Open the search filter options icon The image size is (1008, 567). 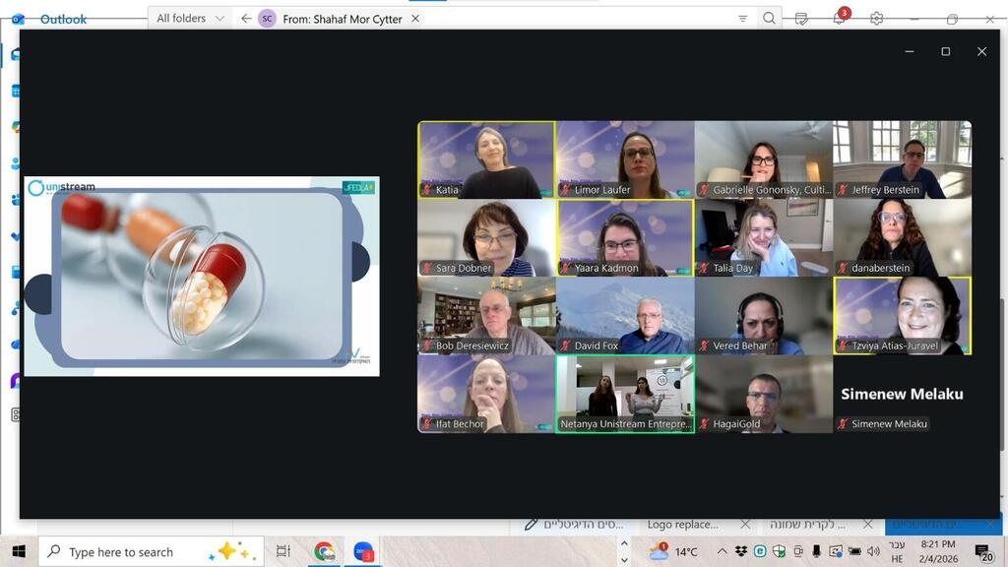tap(743, 19)
